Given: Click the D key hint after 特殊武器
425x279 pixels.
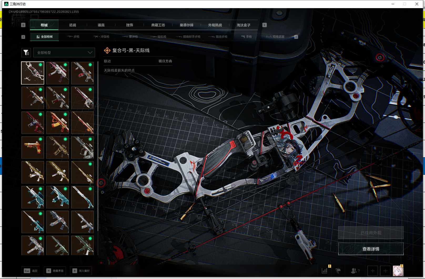Looking at the screenshot, I should coord(296,37).
